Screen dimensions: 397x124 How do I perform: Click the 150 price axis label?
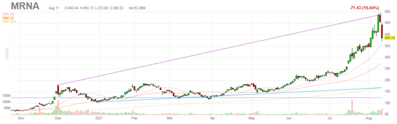tap(387, 92)
